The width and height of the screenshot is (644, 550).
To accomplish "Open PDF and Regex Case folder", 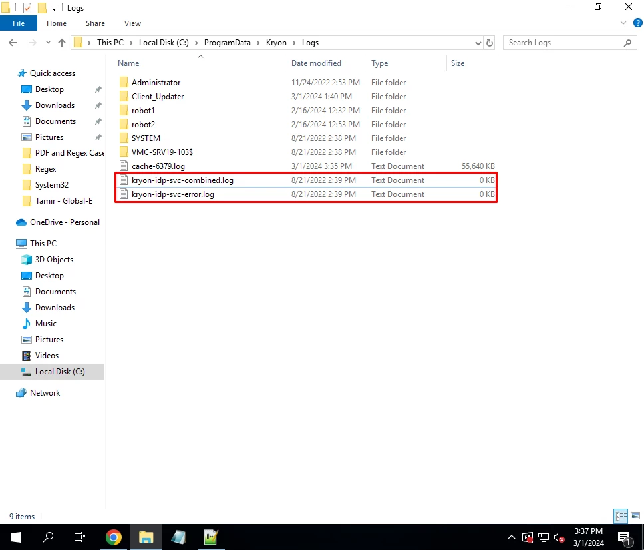I will point(69,153).
